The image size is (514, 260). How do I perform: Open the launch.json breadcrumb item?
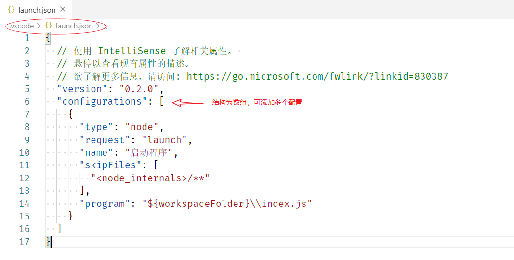pos(74,26)
